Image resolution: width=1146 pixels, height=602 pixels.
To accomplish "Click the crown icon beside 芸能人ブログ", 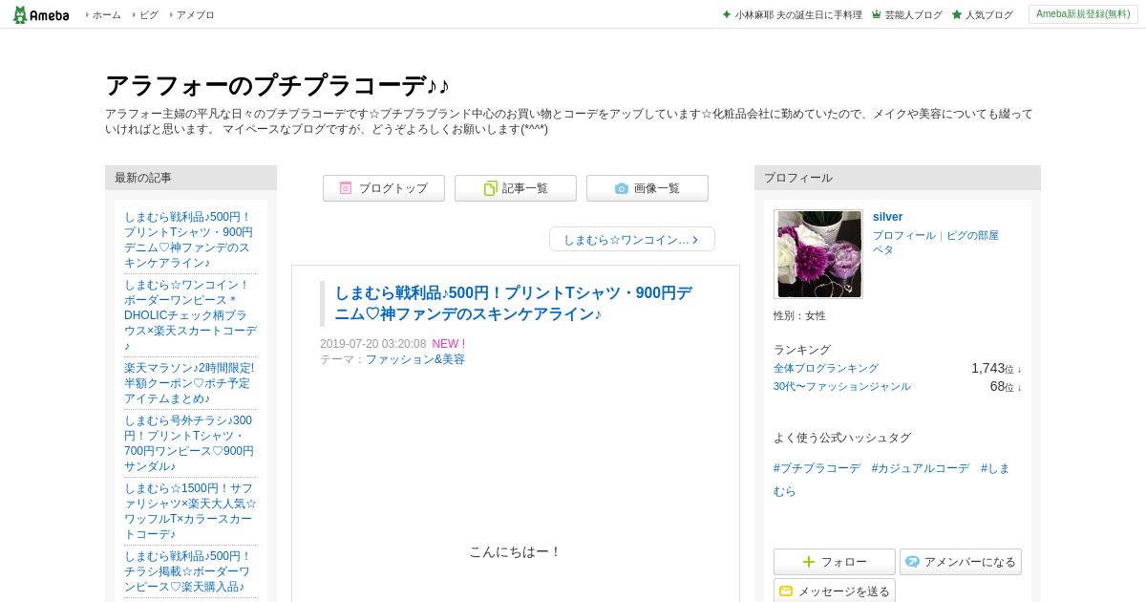I will point(877,15).
